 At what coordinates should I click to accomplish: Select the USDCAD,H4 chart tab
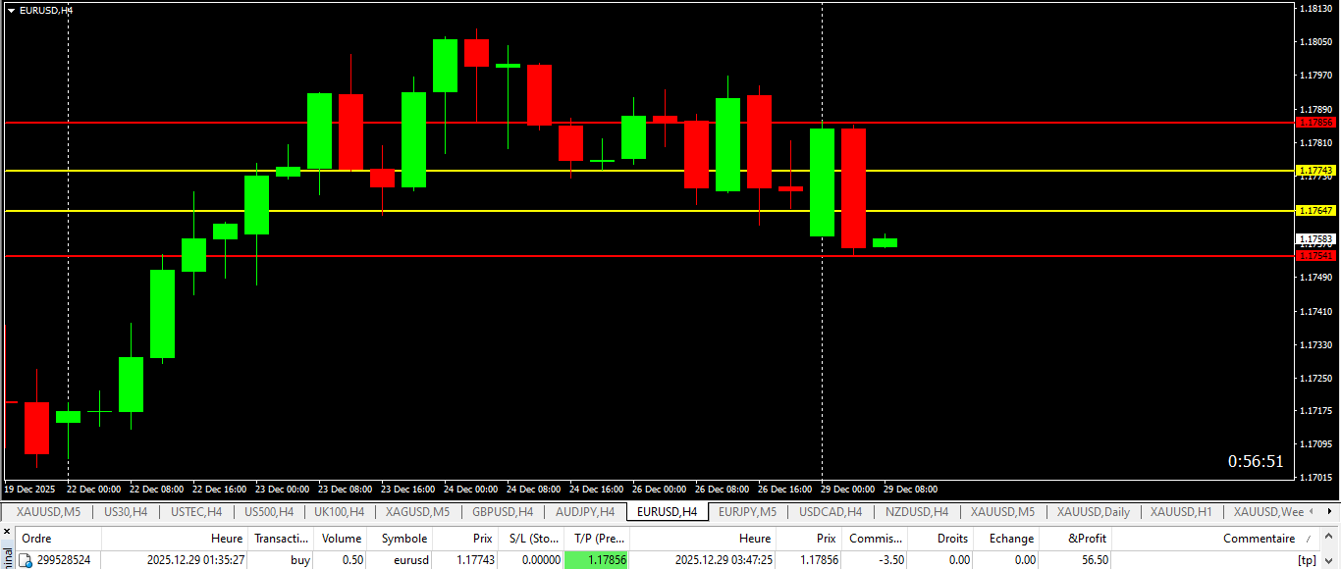(830, 512)
